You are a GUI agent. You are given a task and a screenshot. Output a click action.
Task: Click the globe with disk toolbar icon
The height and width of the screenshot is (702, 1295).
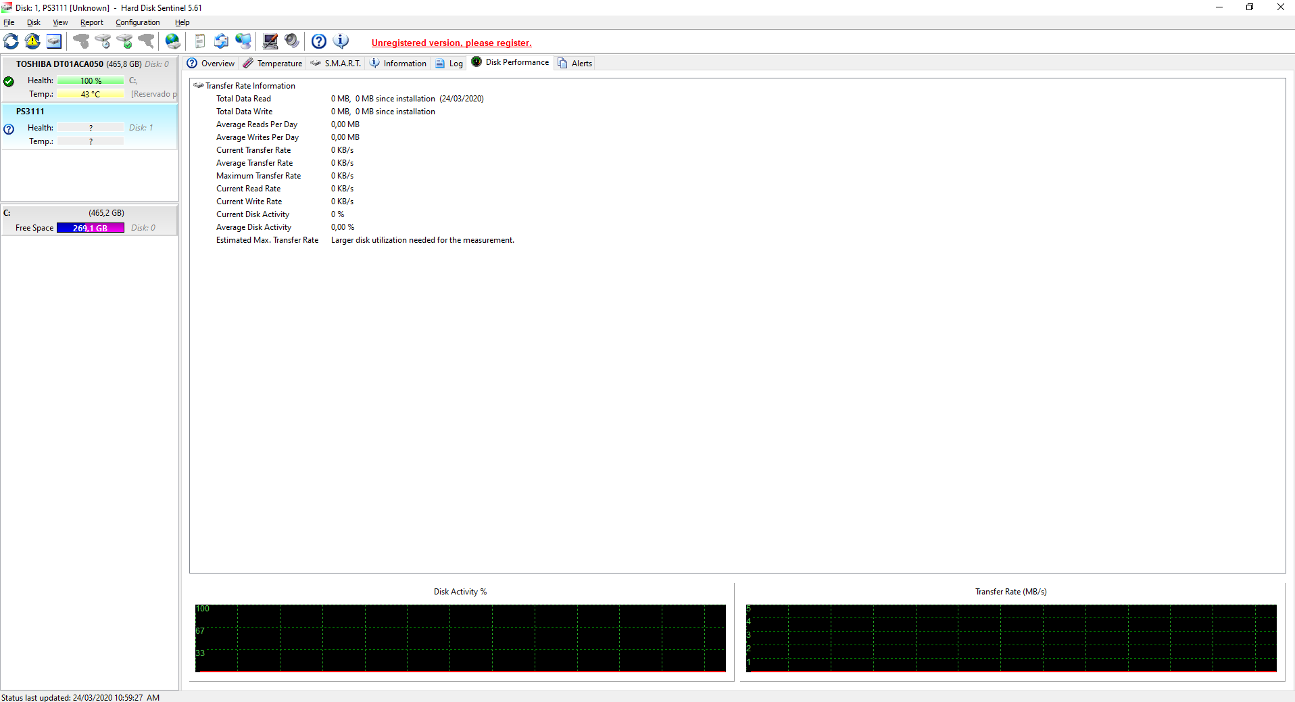coord(173,41)
